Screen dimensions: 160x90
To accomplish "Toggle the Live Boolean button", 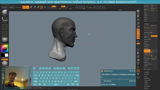I will point(18,7).
